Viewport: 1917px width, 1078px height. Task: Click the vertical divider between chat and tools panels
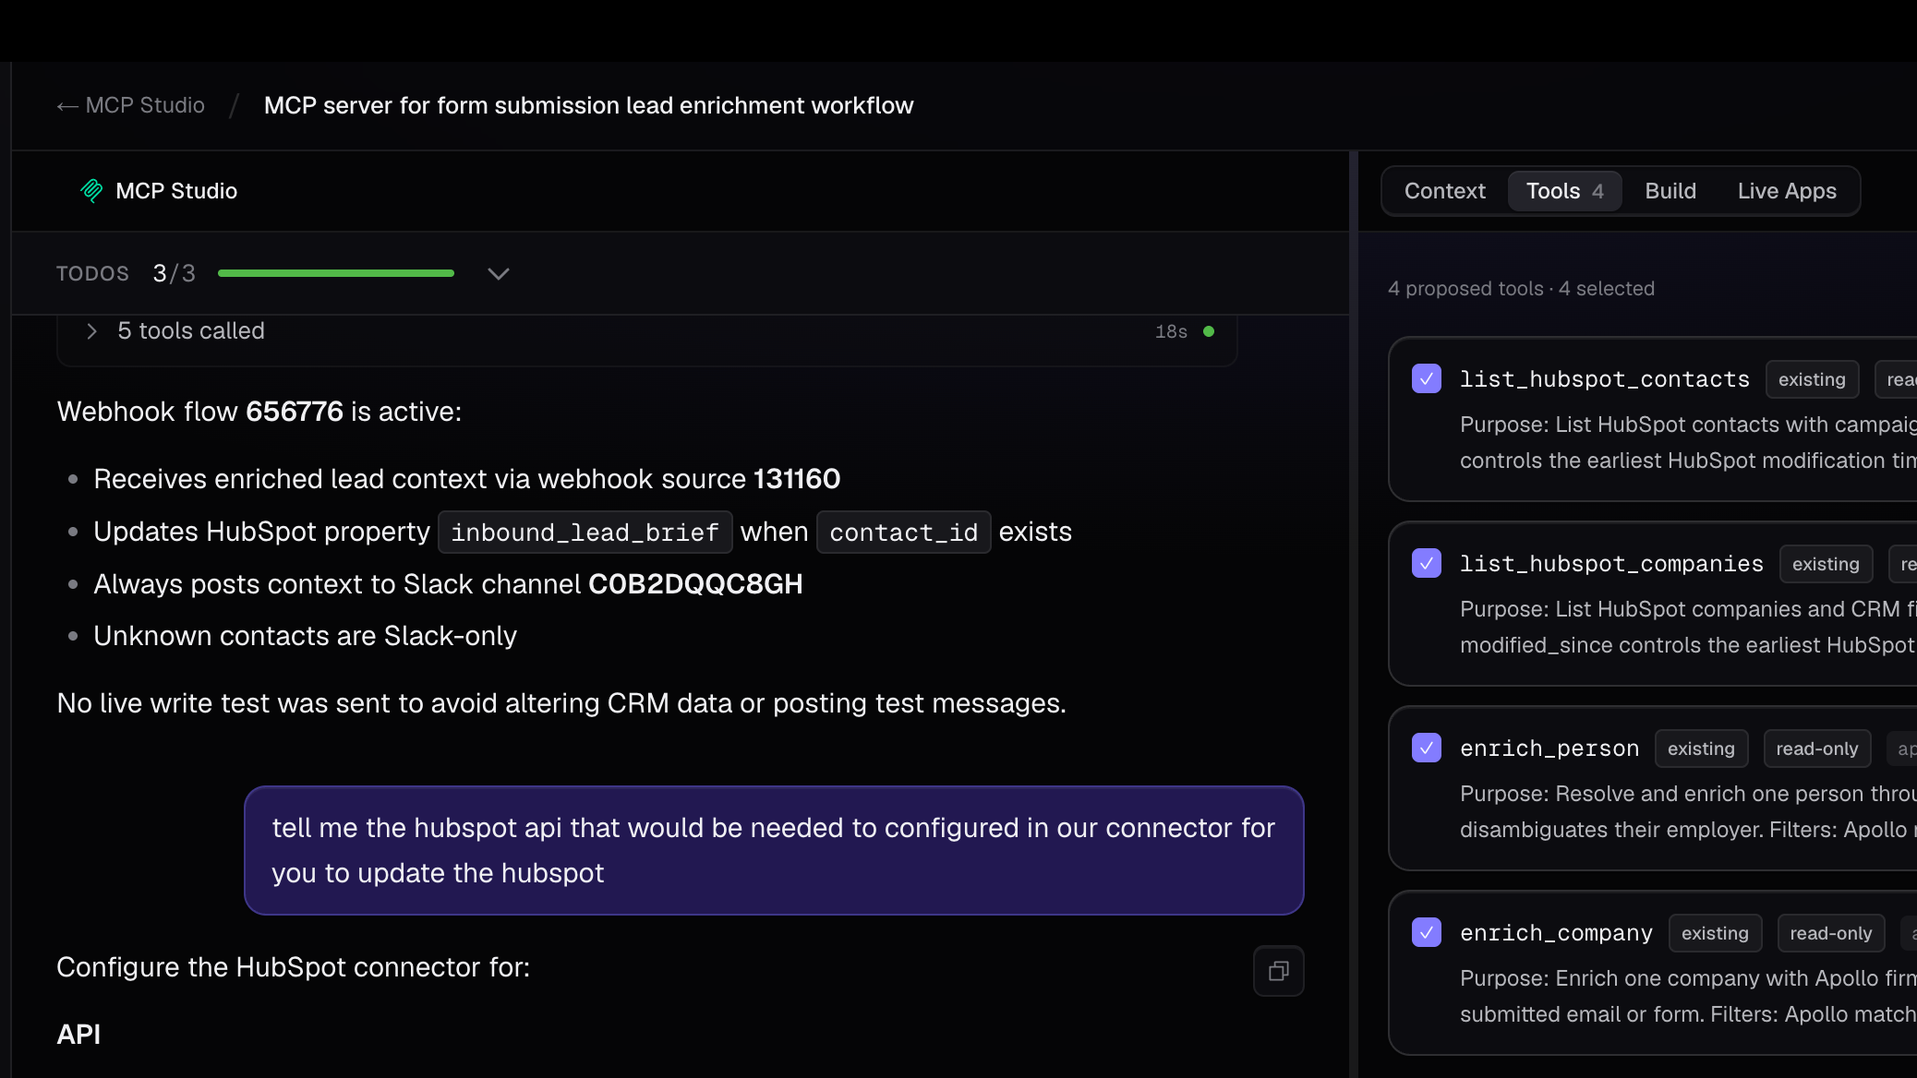click(1353, 614)
